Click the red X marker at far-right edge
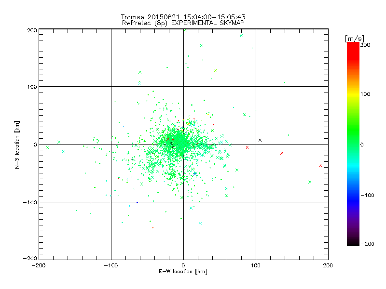 (x=320, y=165)
